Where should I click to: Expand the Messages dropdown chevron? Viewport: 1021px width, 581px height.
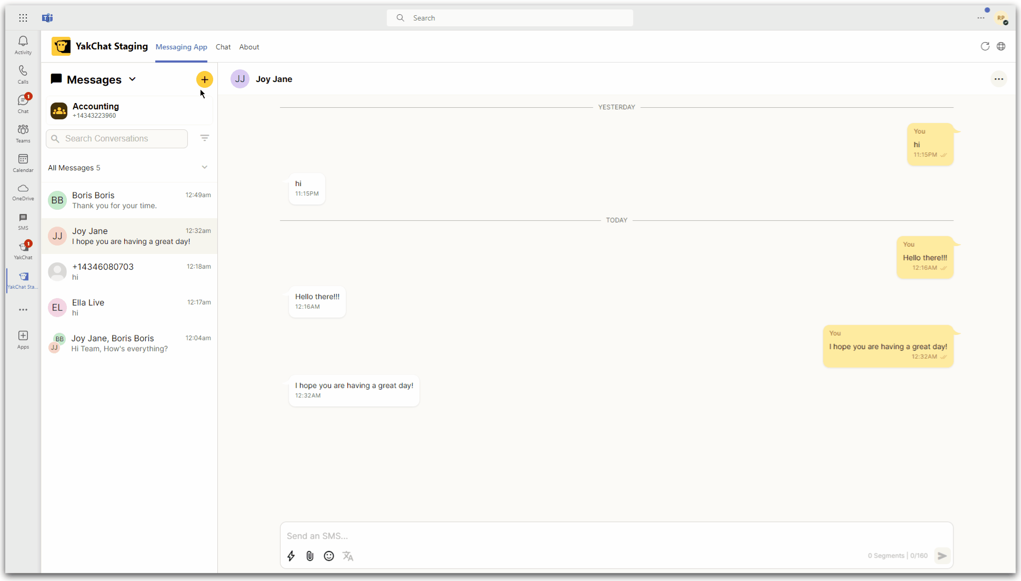tap(133, 79)
